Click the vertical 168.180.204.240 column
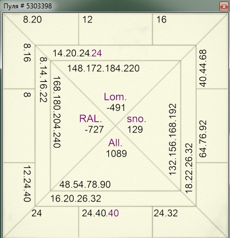230x238 pixels. tap(57, 112)
